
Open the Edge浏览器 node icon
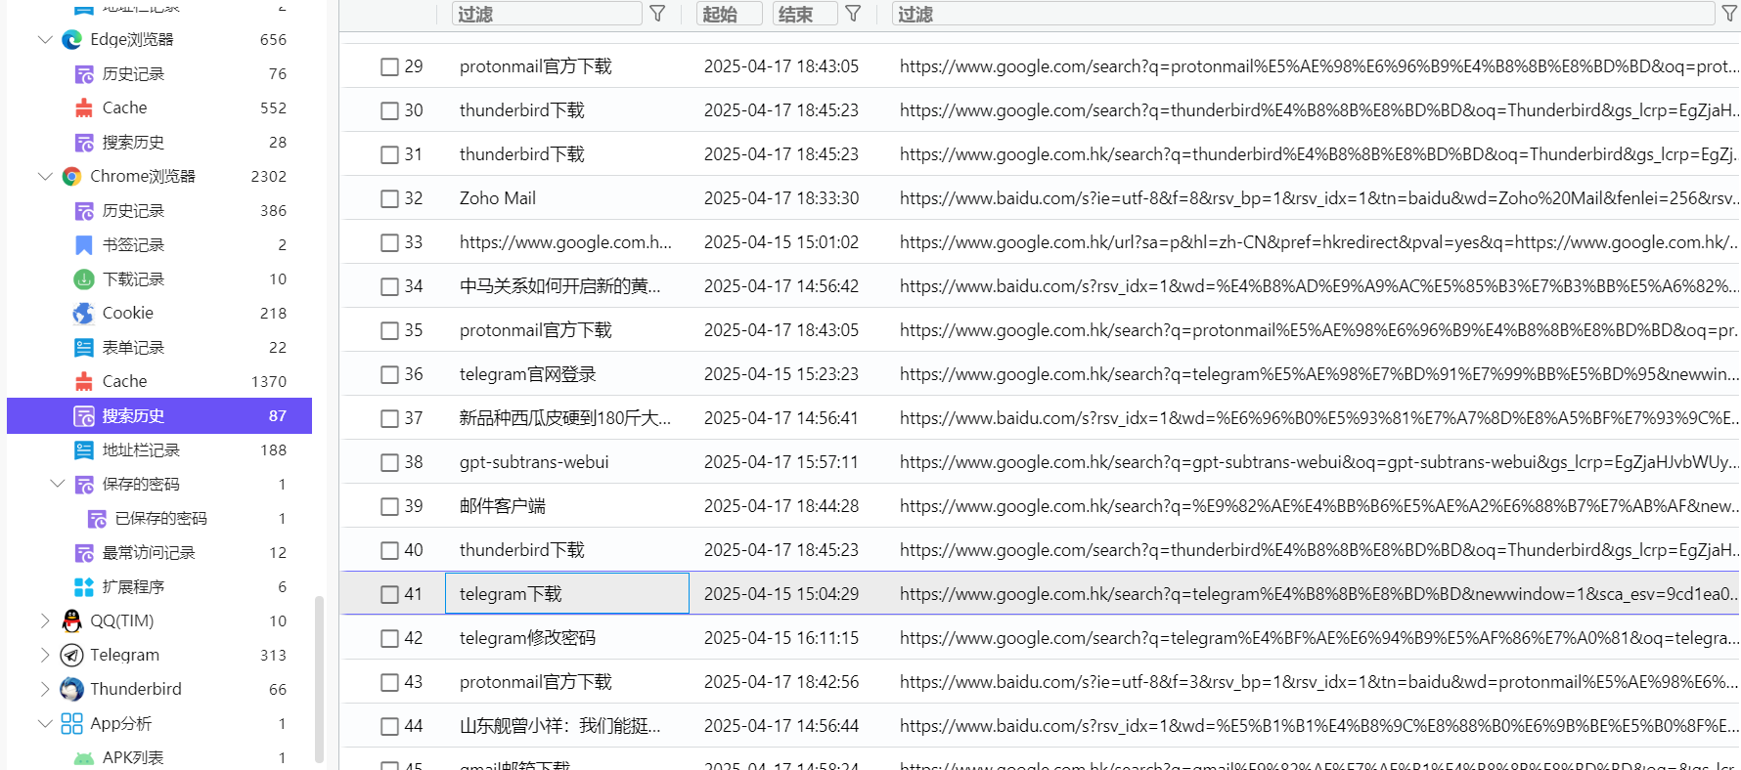point(71,40)
